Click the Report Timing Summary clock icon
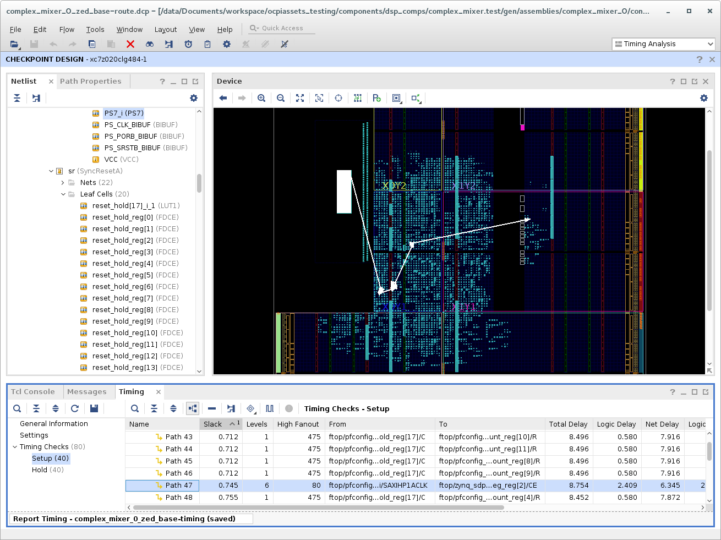The height and width of the screenshot is (540, 721). click(188, 44)
